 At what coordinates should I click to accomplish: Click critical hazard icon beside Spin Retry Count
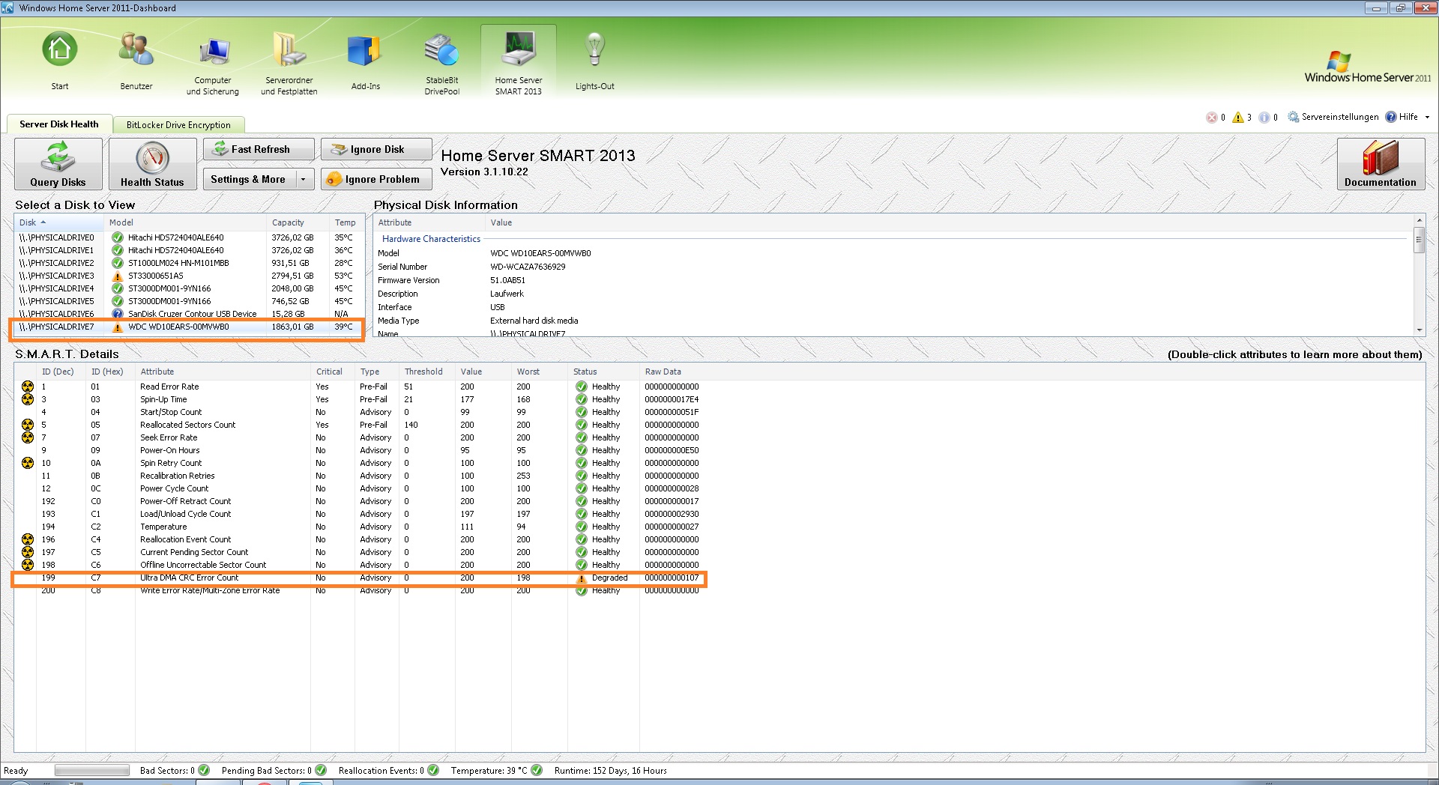point(28,463)
